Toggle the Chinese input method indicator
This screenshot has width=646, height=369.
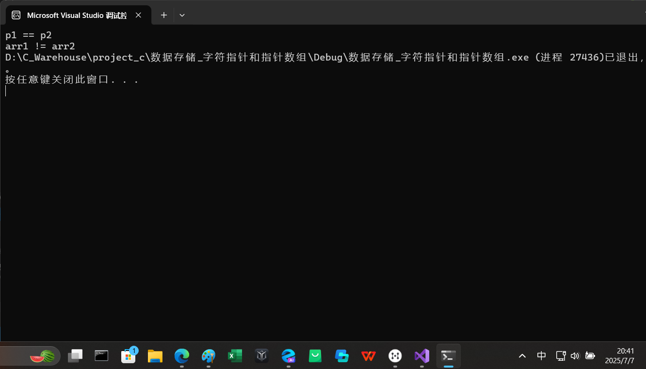tap(542, 356)
